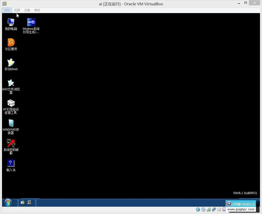Open the 视图 menu
Image resolution: width=262 pixels, height=214 pixels.
point(17,10)
